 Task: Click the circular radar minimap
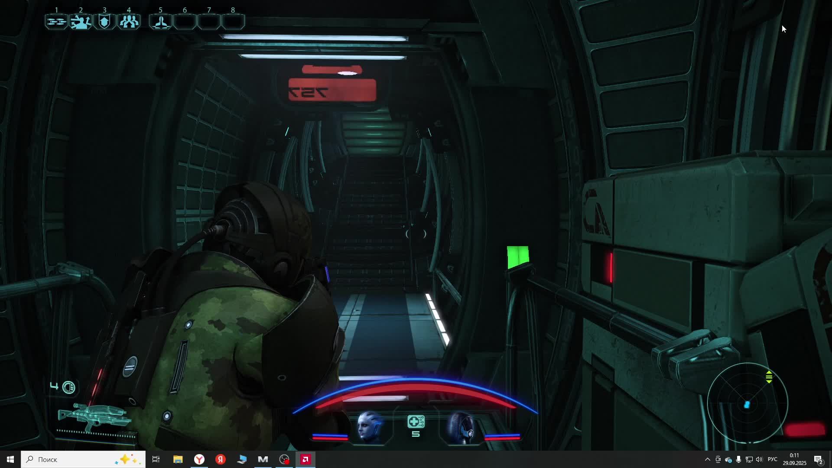[747, 403]
